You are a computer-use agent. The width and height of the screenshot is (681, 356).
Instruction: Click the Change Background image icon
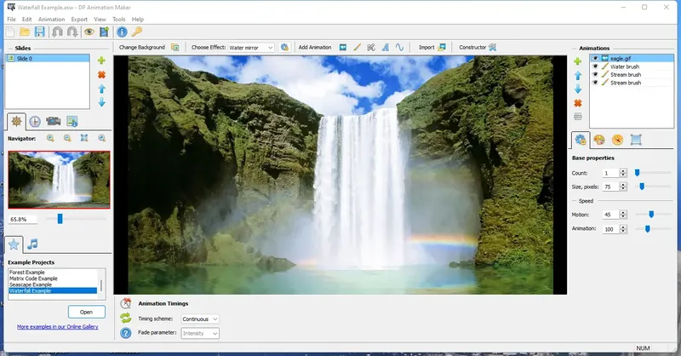click(x=175, y=48)
